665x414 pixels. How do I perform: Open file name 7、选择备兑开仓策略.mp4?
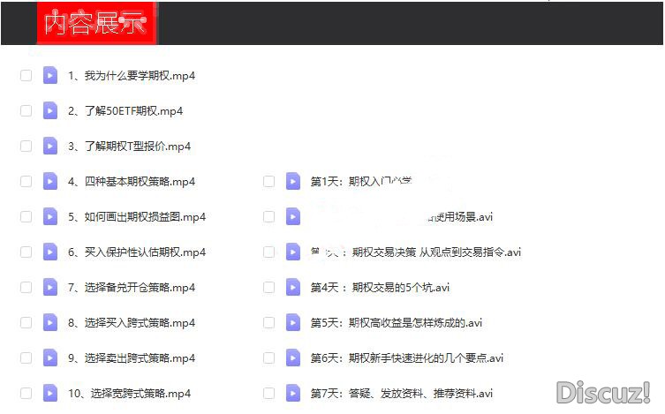click(x=132, y=288)
